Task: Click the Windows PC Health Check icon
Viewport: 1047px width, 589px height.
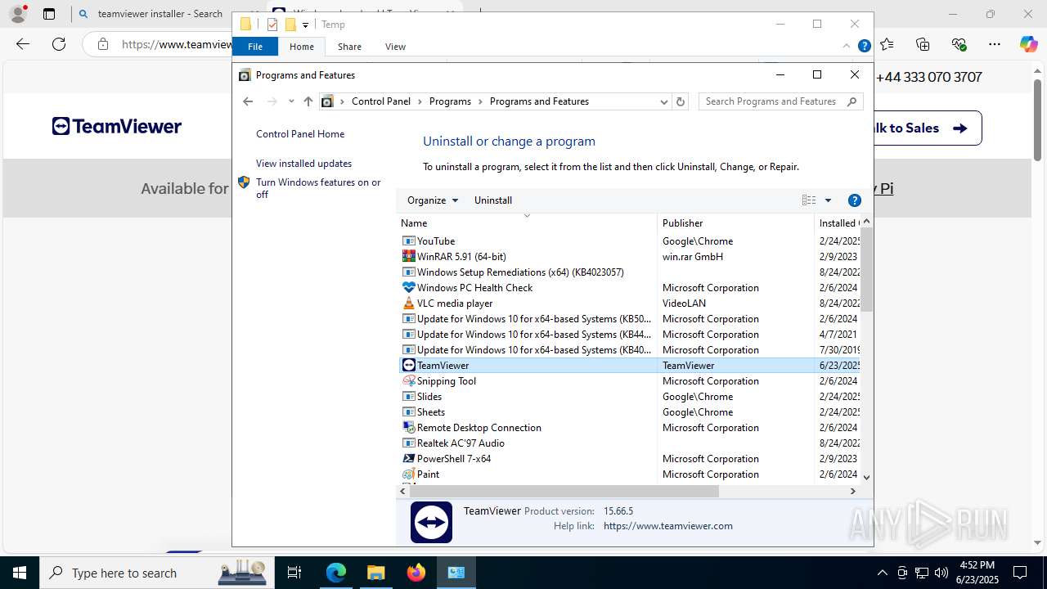Action: (x=408, y=288)
